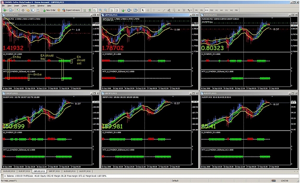
Task: Select the Cursor arrow tool
Action: coord(143,10)
